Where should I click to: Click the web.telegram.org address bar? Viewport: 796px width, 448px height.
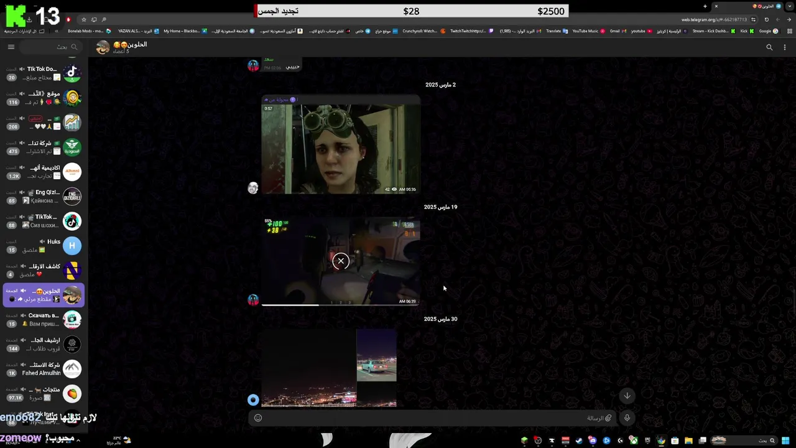[x=714, y=19]
